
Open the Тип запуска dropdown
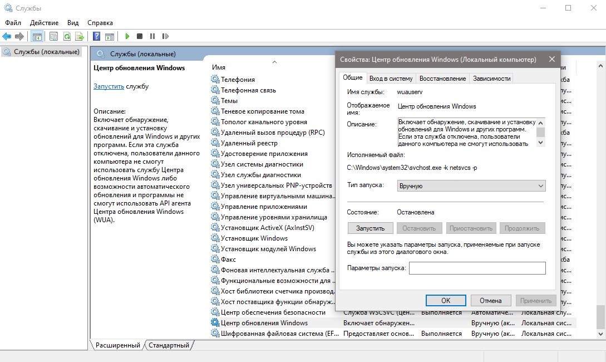pyautogui.click(x=471, y=186)
